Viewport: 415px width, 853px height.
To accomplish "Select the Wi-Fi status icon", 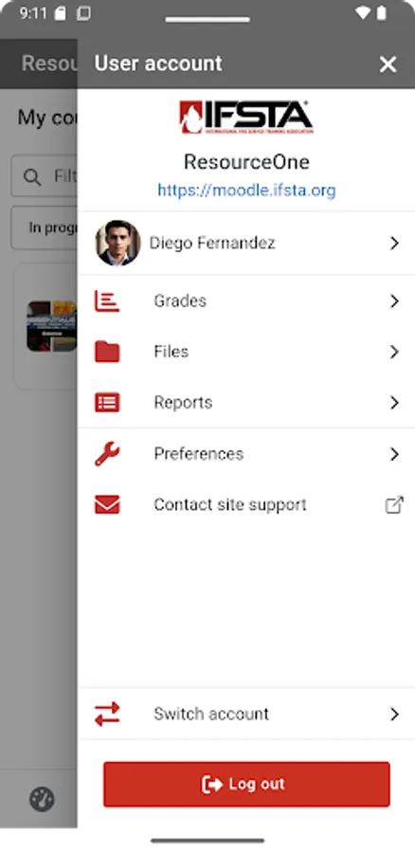I will click(x=362, y=13).
